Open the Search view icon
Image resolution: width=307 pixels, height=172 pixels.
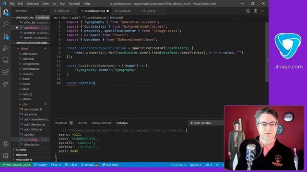(x=5, y=24)
